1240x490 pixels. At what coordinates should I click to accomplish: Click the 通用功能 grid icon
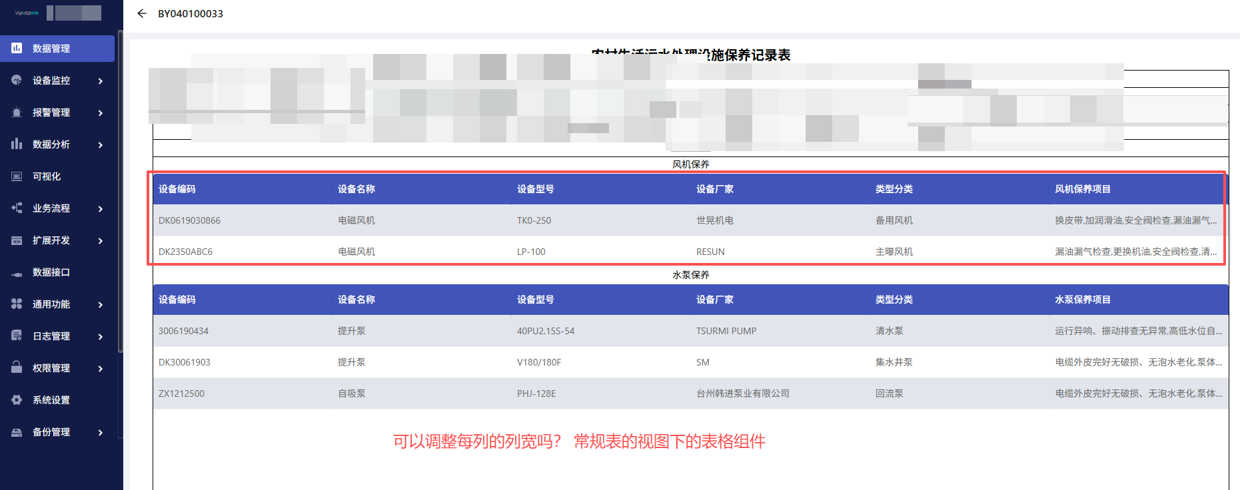tap(17, 304)
